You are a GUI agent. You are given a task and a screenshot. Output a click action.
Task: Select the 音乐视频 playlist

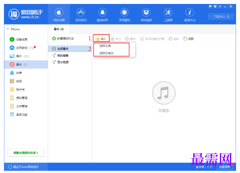[x=70, y=62]
